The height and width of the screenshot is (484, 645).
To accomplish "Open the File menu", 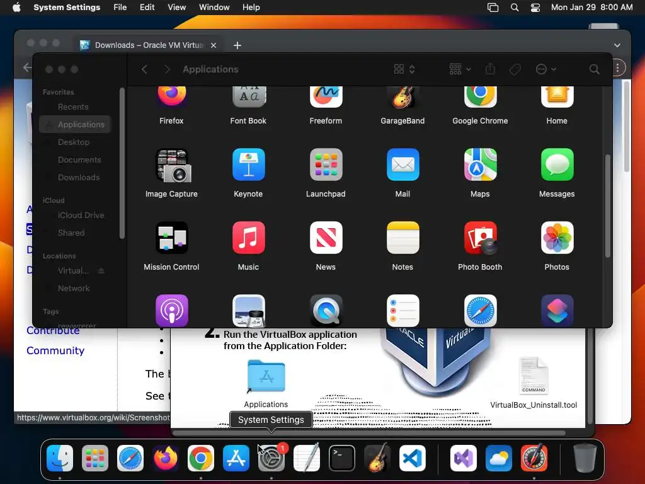I will (x=120, y=8).
